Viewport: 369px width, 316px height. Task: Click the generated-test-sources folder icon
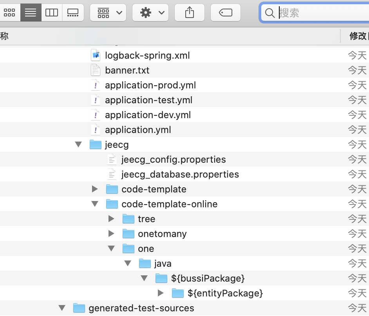click(x=79, y=308)
